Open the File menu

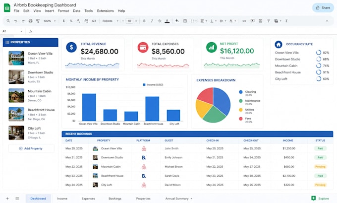click(16, 11)
